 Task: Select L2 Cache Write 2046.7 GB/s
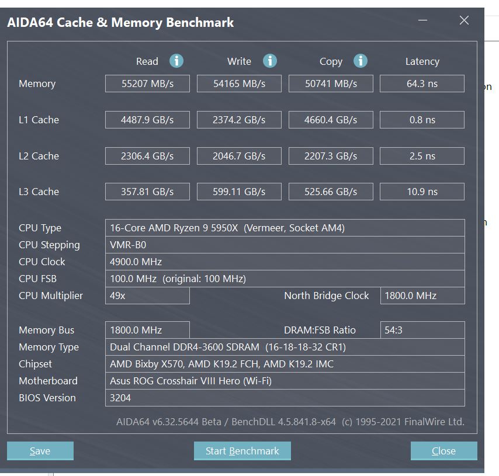point(239,156)
